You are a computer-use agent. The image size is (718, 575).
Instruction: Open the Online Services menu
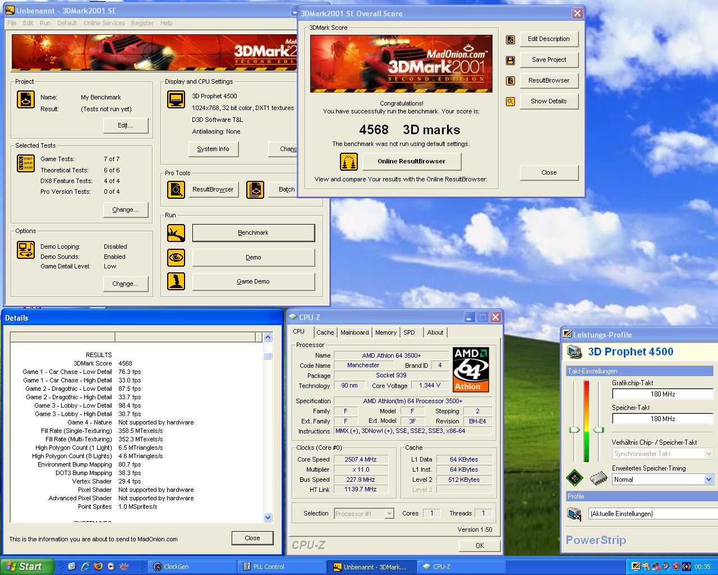coord(104,23)
